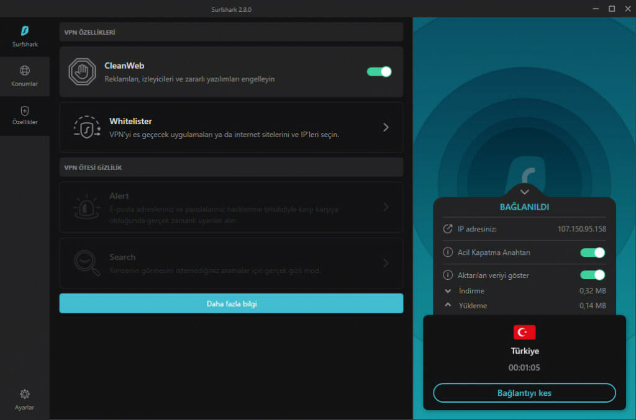Click the Surfshark 2.8.0 window title
The width and height of the screenshot is (636, 420).
tap(231, 9)
